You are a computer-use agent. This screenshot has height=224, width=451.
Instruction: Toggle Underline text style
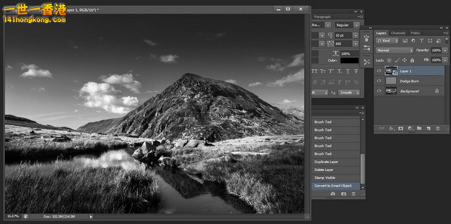pos(348,71)
